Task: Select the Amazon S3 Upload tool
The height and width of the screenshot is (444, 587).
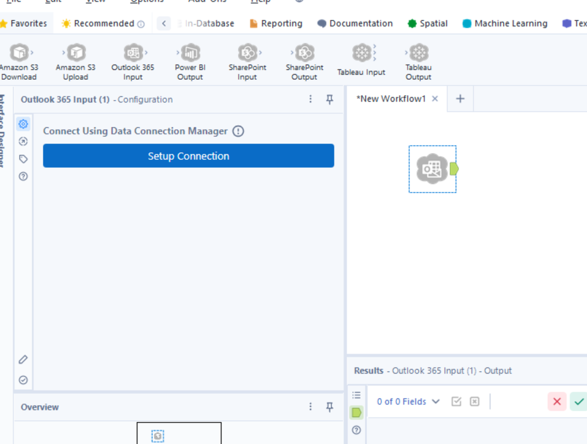Action: (76, 62)
